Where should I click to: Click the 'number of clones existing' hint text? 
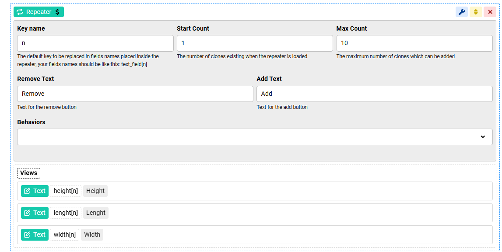pyautogui.click(x=242, y=56)
